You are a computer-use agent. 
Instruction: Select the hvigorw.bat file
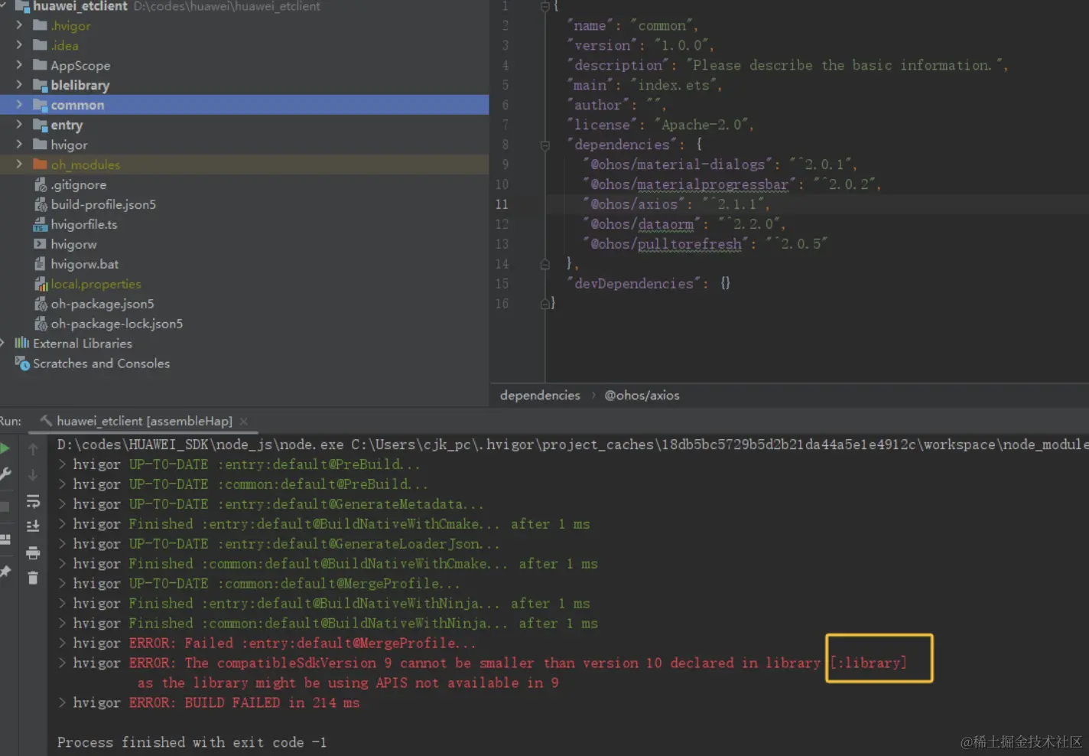tap(85, 264)
